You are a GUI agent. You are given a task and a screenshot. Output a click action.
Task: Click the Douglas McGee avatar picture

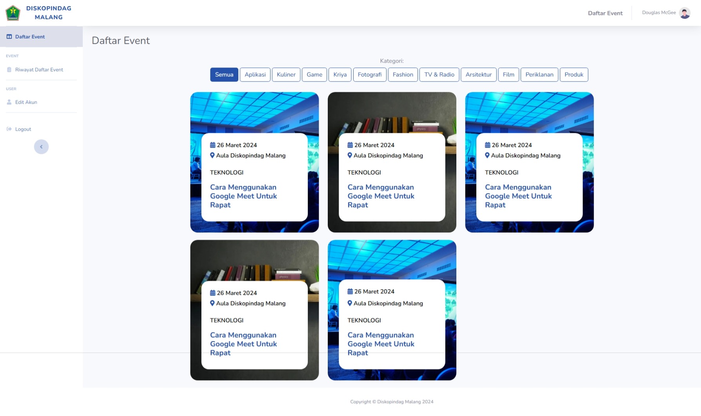tap(685, 13)
